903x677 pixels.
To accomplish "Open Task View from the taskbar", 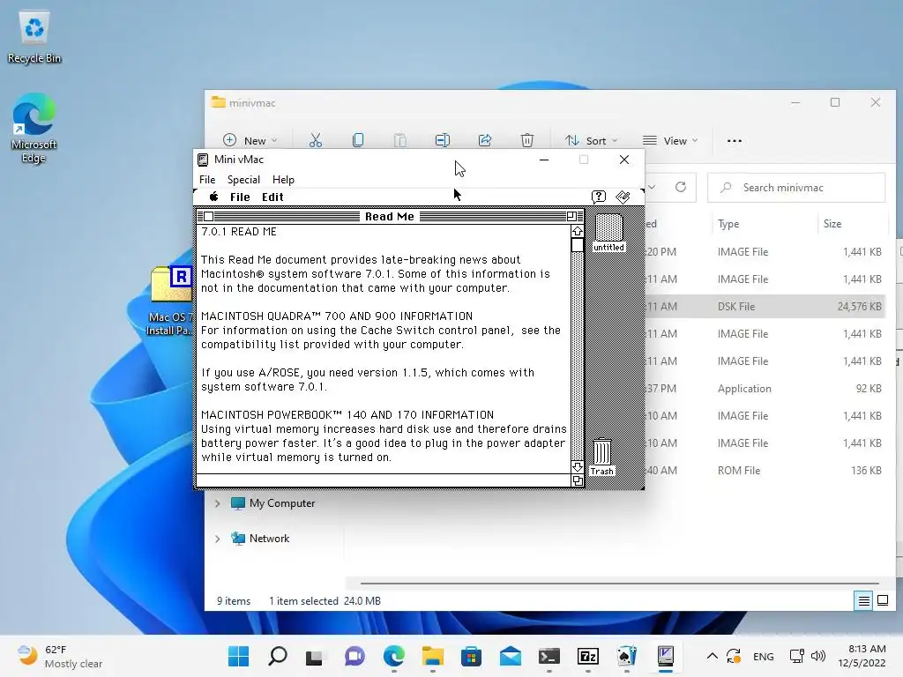I will [315, 656].
